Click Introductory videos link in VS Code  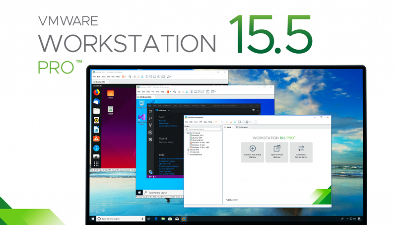coord(167,161)
